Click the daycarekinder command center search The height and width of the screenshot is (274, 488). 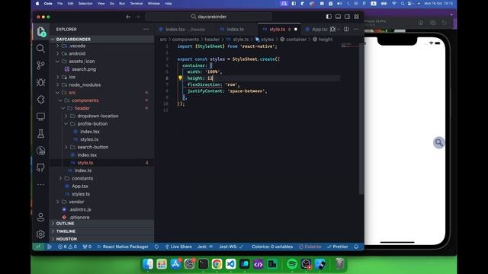pos(208,17)
